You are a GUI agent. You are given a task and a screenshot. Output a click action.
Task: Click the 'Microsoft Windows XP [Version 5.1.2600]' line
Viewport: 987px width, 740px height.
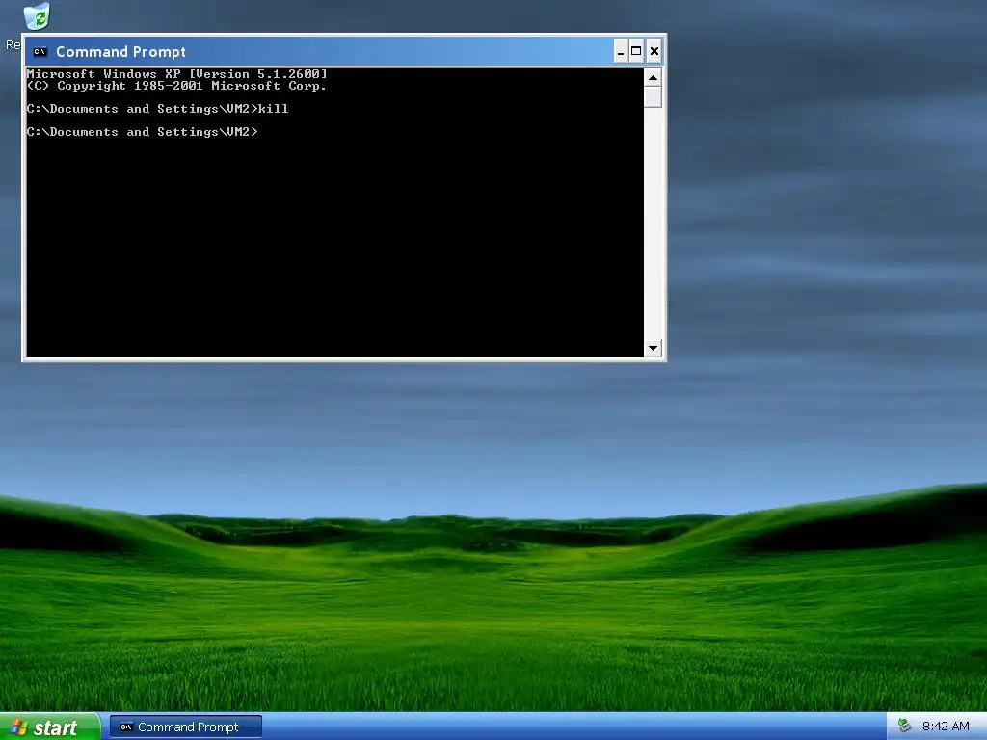(x=177, y=74)
